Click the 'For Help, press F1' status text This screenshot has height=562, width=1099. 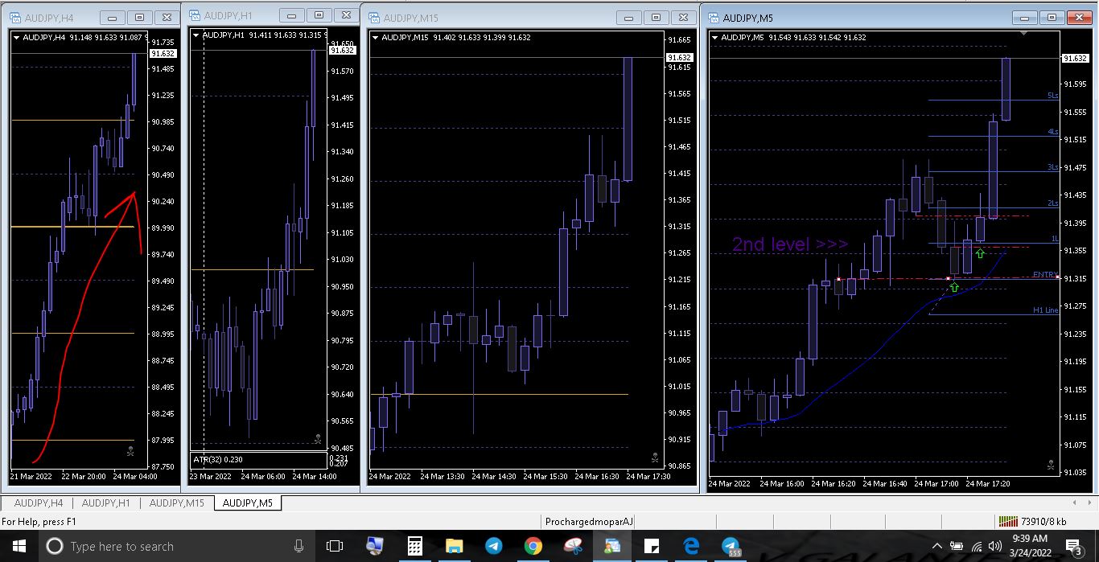(39, 522)
